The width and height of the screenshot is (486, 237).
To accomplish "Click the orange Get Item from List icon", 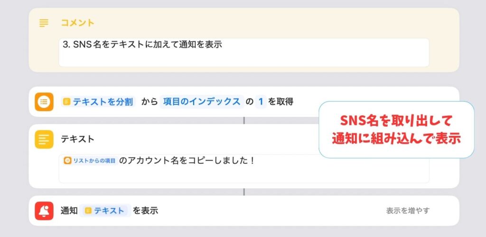I will [44, 102].
